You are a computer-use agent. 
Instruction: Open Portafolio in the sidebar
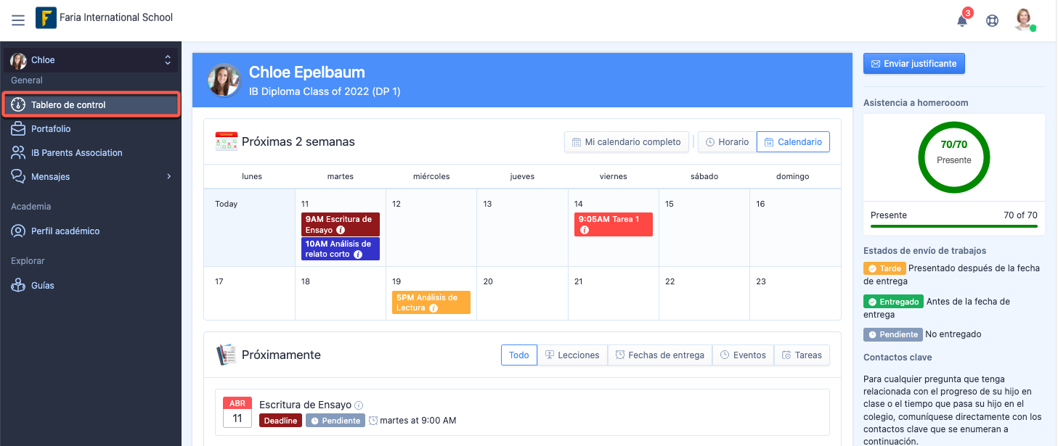point(51,129)
